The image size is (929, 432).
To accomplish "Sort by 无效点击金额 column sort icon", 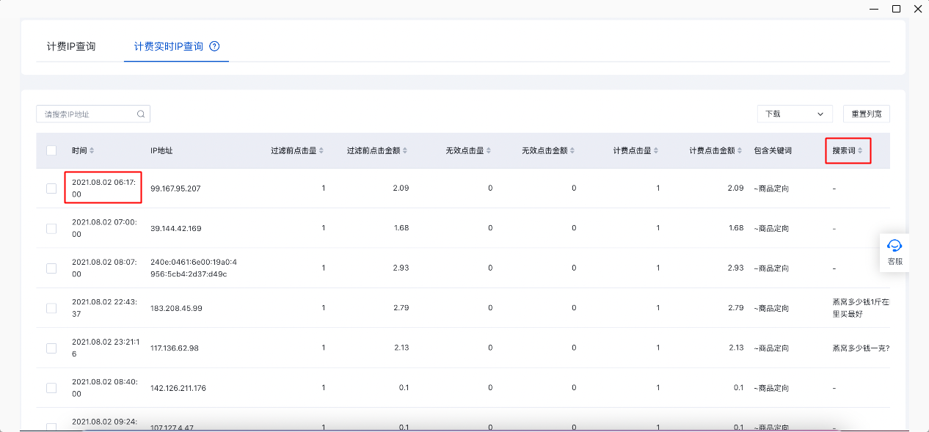I will tap(572, 150).
